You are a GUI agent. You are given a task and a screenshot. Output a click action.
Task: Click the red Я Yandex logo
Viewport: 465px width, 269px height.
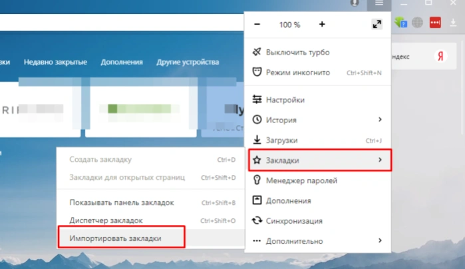pos(440,56)
